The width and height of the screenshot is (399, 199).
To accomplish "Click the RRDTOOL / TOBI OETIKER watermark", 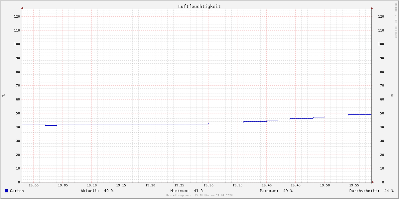I will tap(396, 20).
